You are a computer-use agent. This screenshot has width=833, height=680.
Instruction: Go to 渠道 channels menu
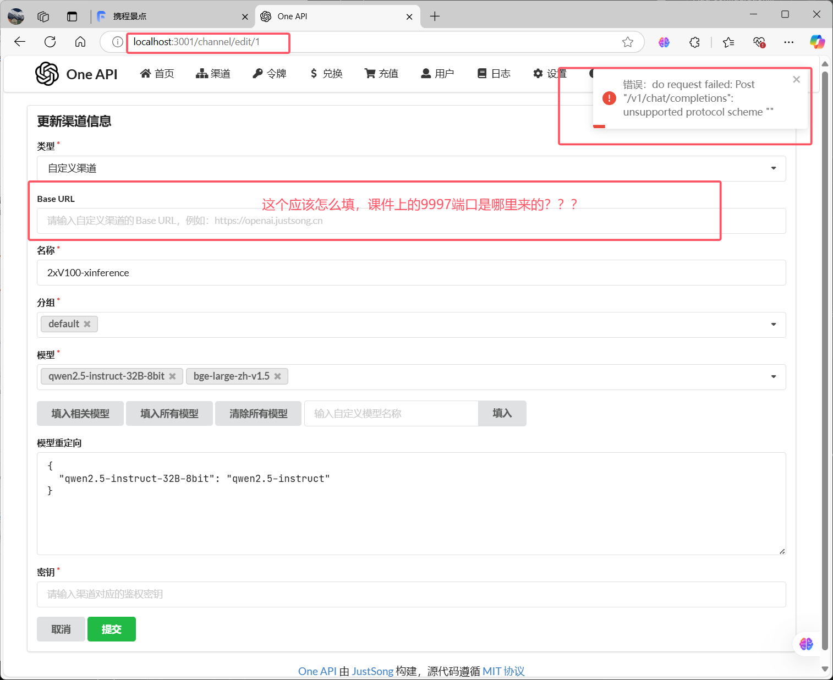point(213,74)
